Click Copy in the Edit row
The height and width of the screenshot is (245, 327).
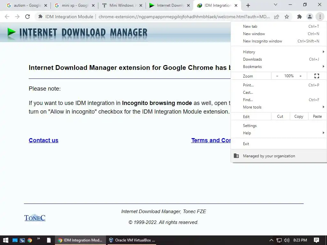coord(299,116)
